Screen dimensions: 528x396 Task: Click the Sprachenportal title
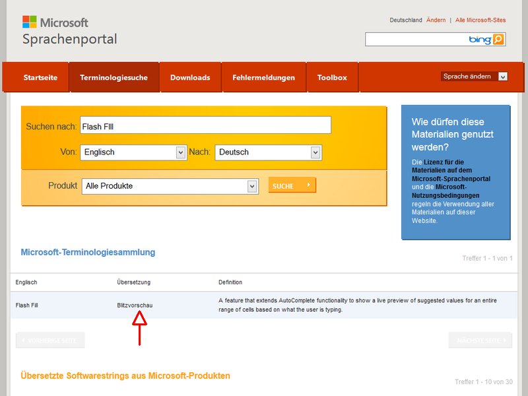click(70, 39)
